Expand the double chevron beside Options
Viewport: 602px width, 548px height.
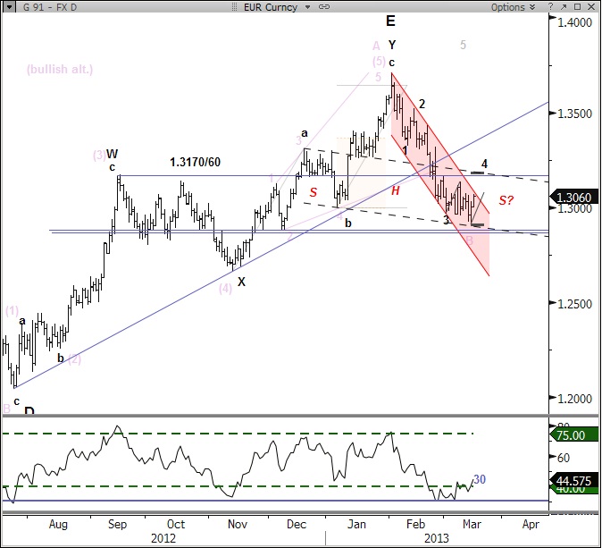click(x=534, y=7)
